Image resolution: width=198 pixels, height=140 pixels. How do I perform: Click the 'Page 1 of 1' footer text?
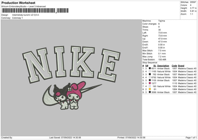click(191, 138)
